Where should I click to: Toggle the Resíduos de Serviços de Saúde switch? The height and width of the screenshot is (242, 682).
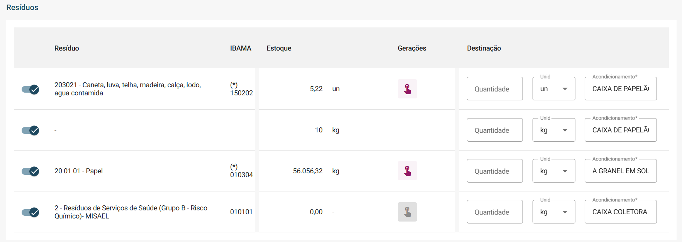[31, 212]
